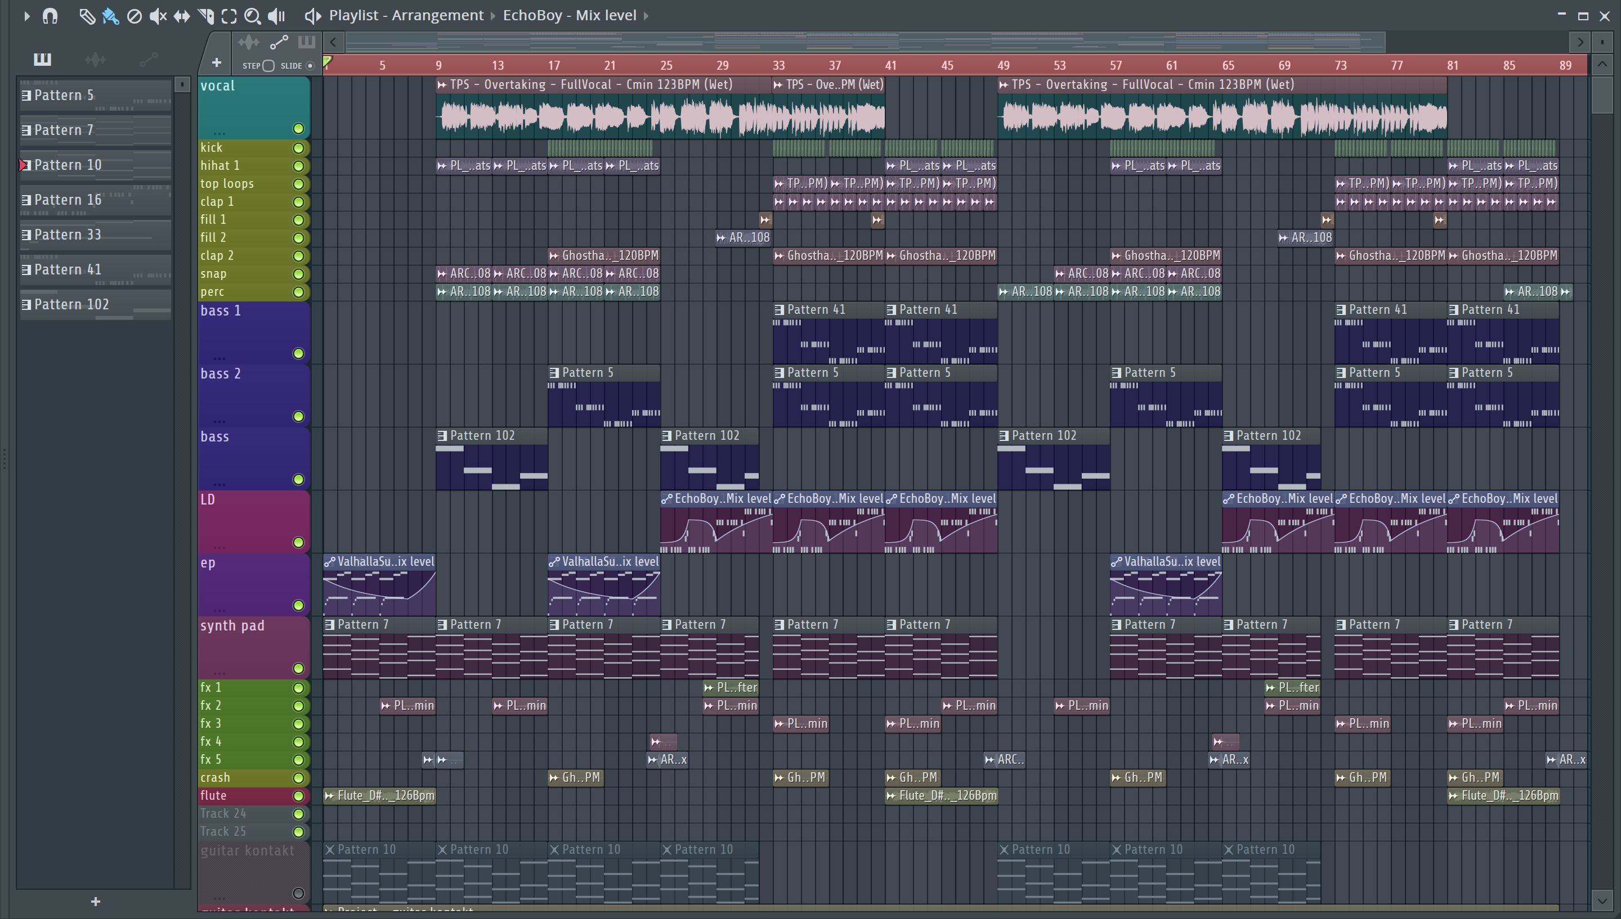Click the picker panel scroll indicator button
Image resolution: width=1621 pixels, height=919 pixels.
pos(182,84)
